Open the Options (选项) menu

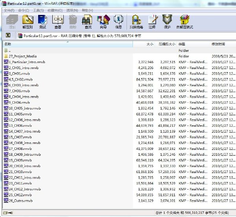(x=72, y=10)
